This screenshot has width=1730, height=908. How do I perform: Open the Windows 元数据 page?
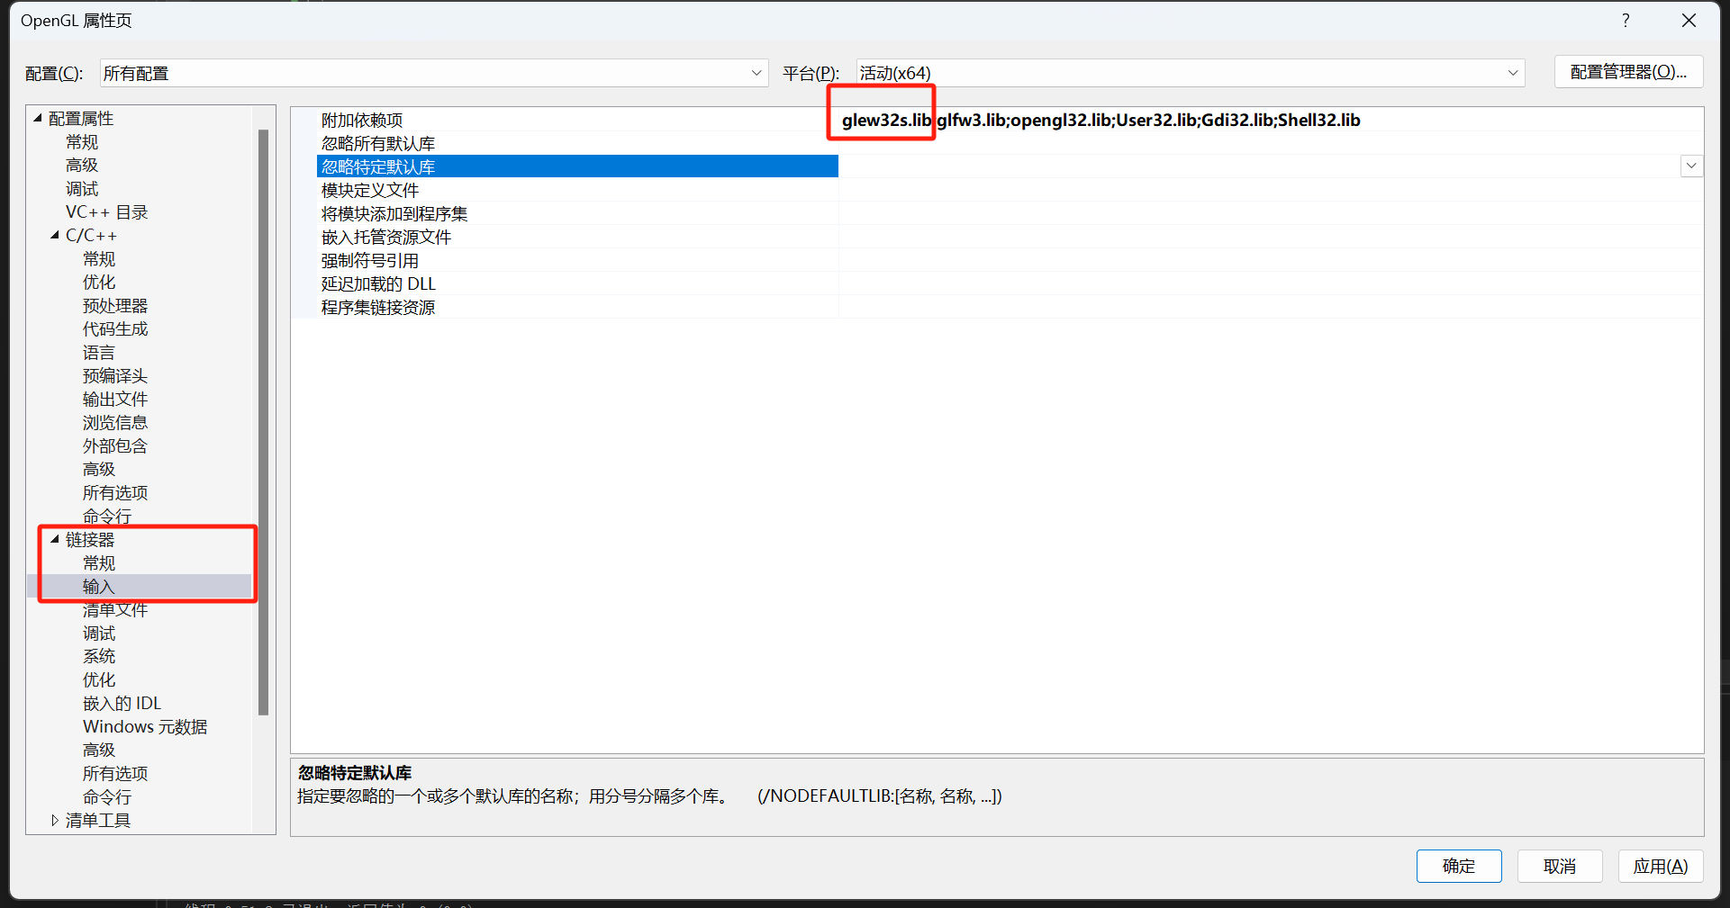click(x=145, y=727)
